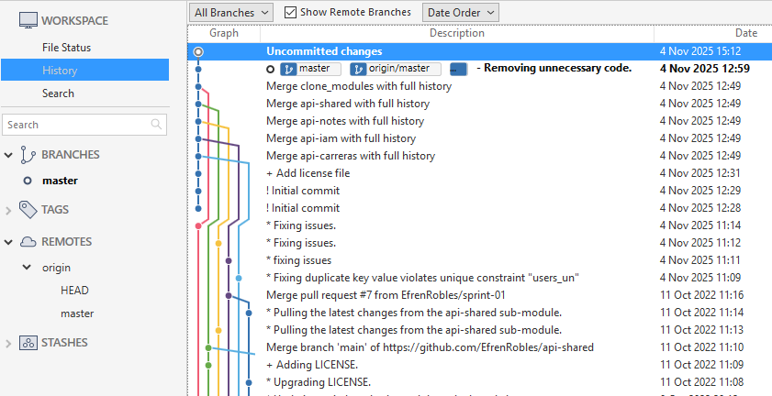Toggle the Show Remote Branches checkbox

pyautogui.click(x=291, y=12)
